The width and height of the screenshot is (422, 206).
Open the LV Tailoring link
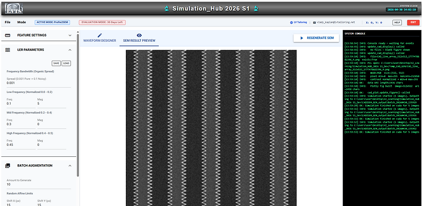point(300,23)
